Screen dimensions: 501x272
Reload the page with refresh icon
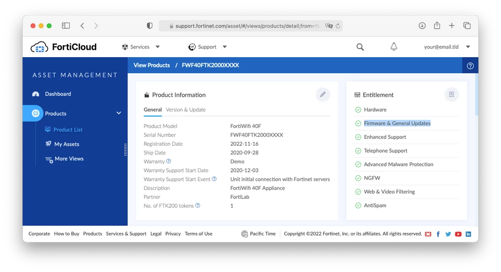338,26
